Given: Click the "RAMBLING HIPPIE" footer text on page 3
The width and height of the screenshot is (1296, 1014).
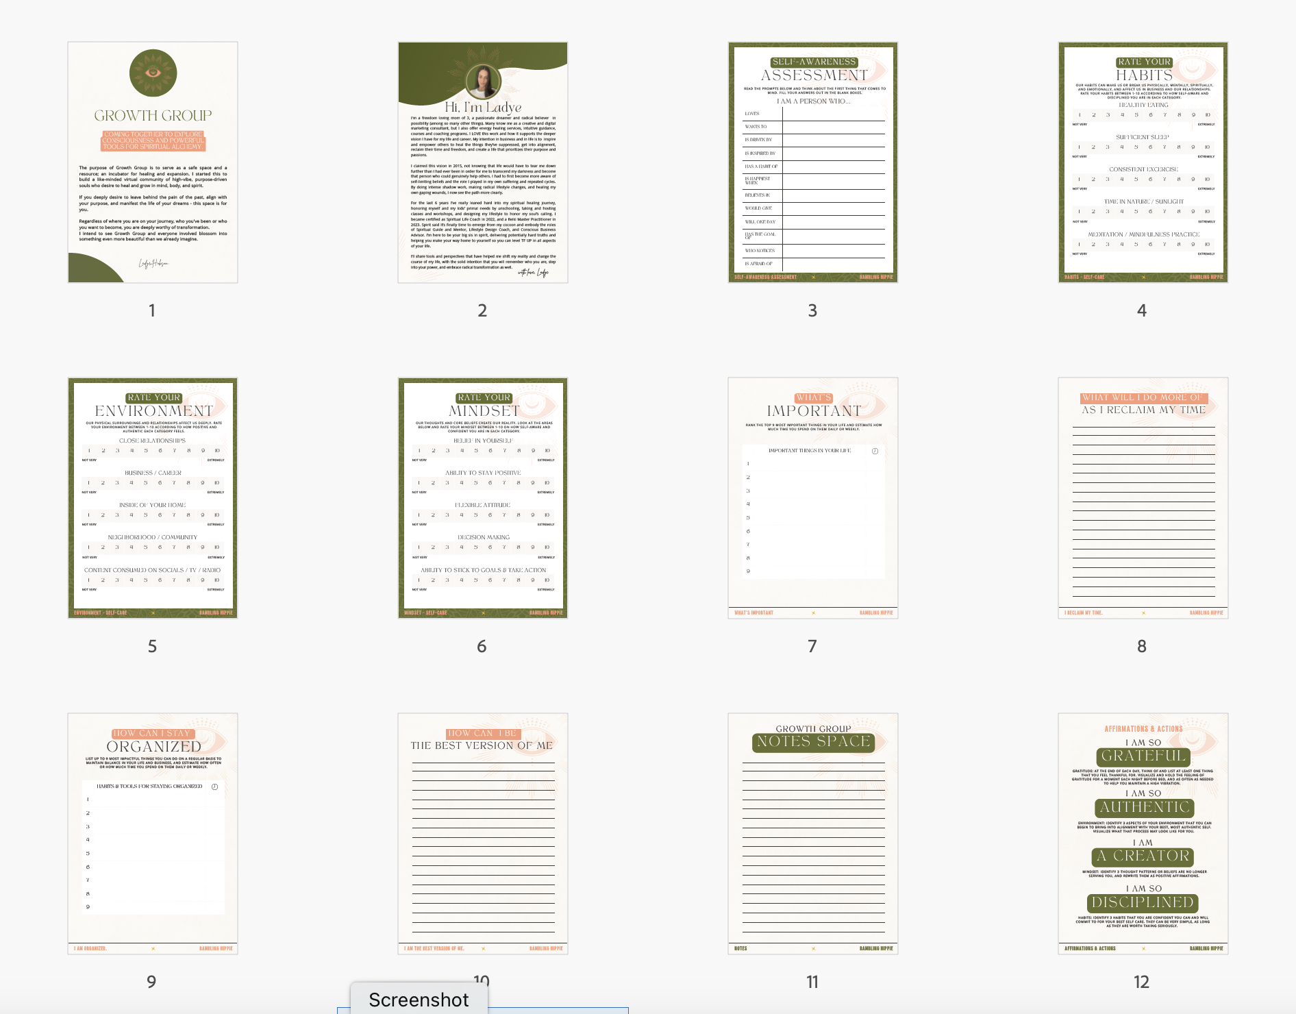Looking at the screenshot, I should point(877,277).
